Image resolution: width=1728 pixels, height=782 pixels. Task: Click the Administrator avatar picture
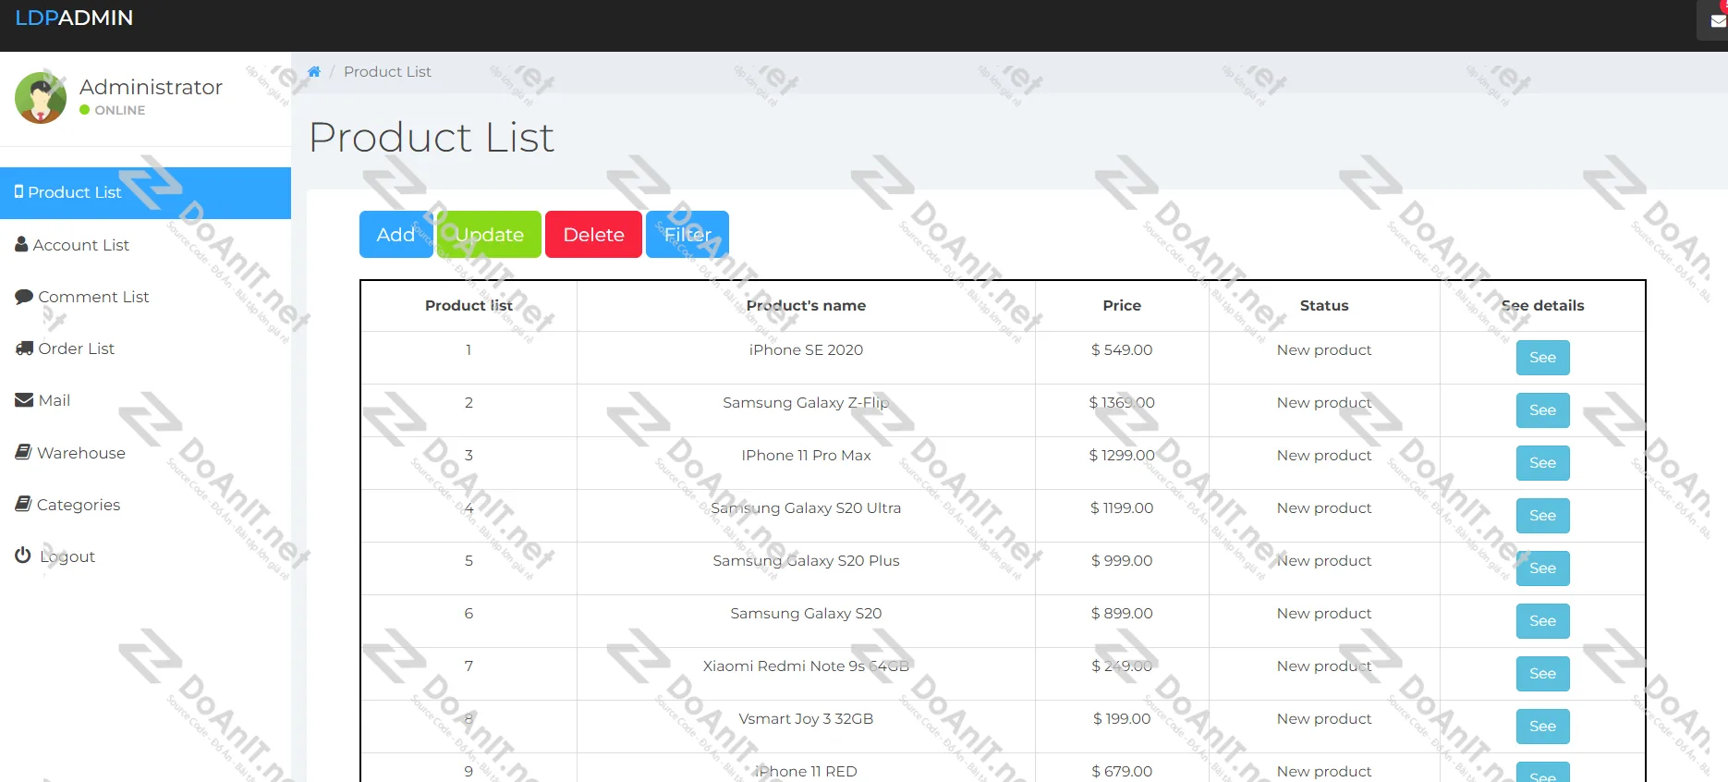(41, 97)
